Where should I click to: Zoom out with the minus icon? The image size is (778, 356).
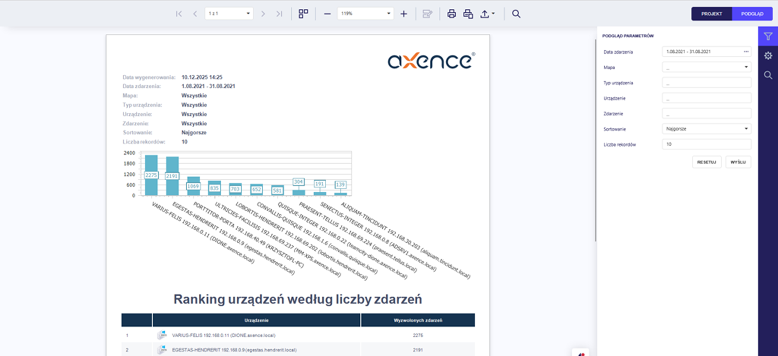(x=327, y=14)
